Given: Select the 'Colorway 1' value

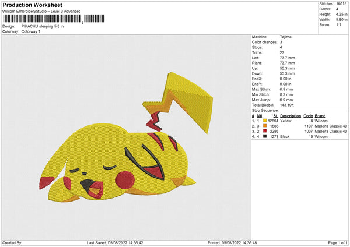Looking at the screenshot, I should click(x=31, y=31).
